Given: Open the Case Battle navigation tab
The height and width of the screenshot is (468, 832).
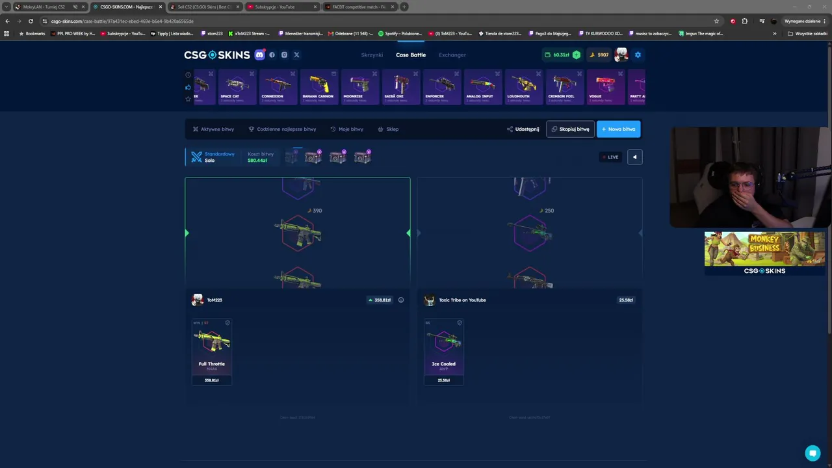Looking at the screenshot, I should pos(411,55).
